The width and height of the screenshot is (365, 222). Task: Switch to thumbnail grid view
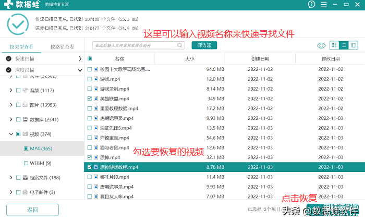point(334,45)
